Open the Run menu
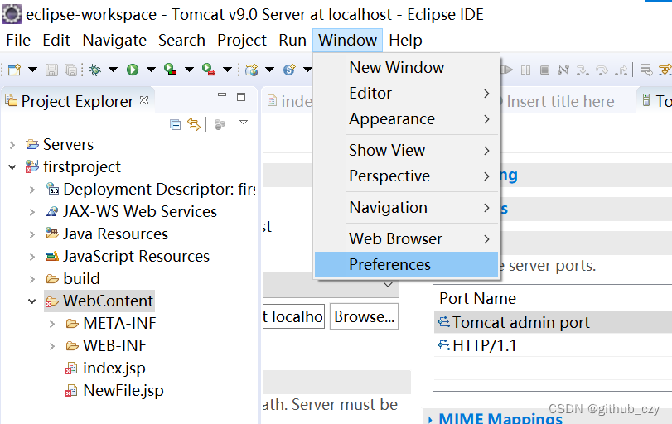 pyautogui.click(x=292, y=41)
